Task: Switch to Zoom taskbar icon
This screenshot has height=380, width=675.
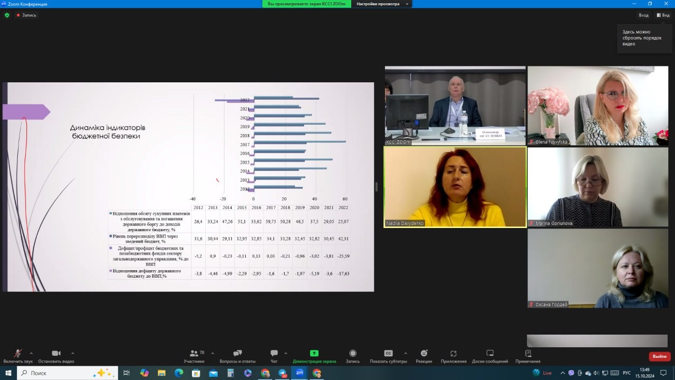Action: pyautogui.click(x=300, y=373)
